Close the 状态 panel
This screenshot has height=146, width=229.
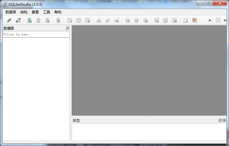point(225,120)
